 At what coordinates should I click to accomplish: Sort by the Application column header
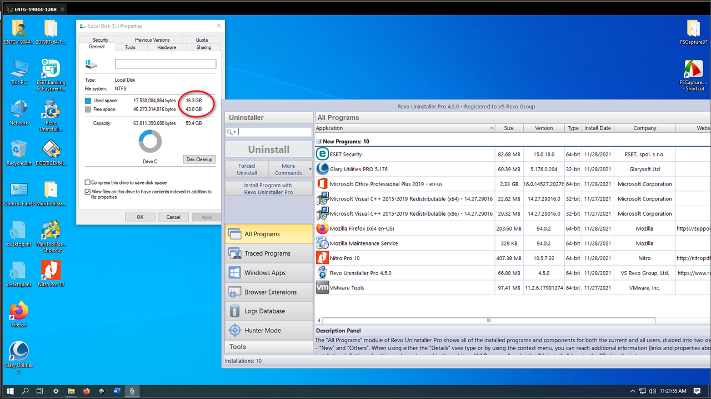pos(404,128)
